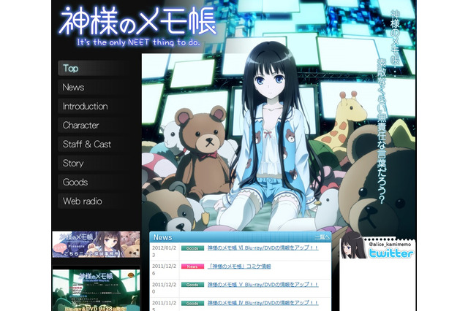The image size is (468, 311).
Task: Click the Goods tag beside 2011/12/20
Action: pyautogui.click(x=192, y=285)
